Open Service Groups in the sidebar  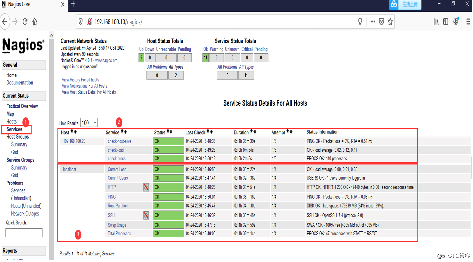(x=20, y=160)
